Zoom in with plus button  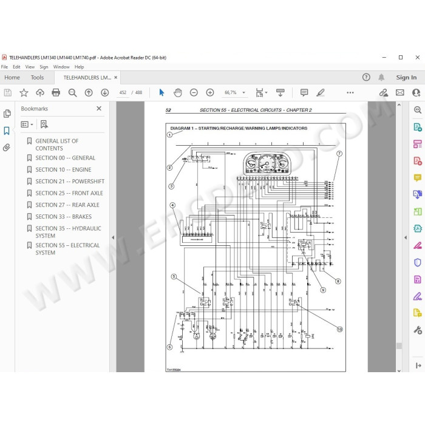[x=210, y=93]
